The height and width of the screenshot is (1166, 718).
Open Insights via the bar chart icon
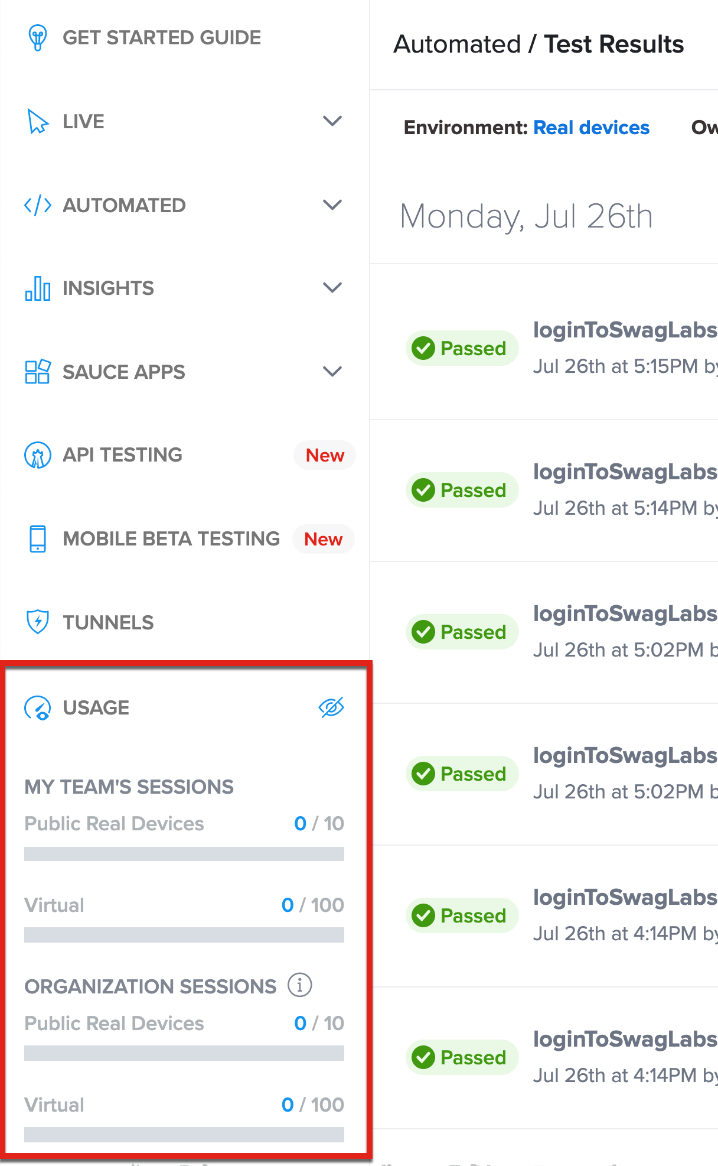pyautogui.click(x=37, y=288)
